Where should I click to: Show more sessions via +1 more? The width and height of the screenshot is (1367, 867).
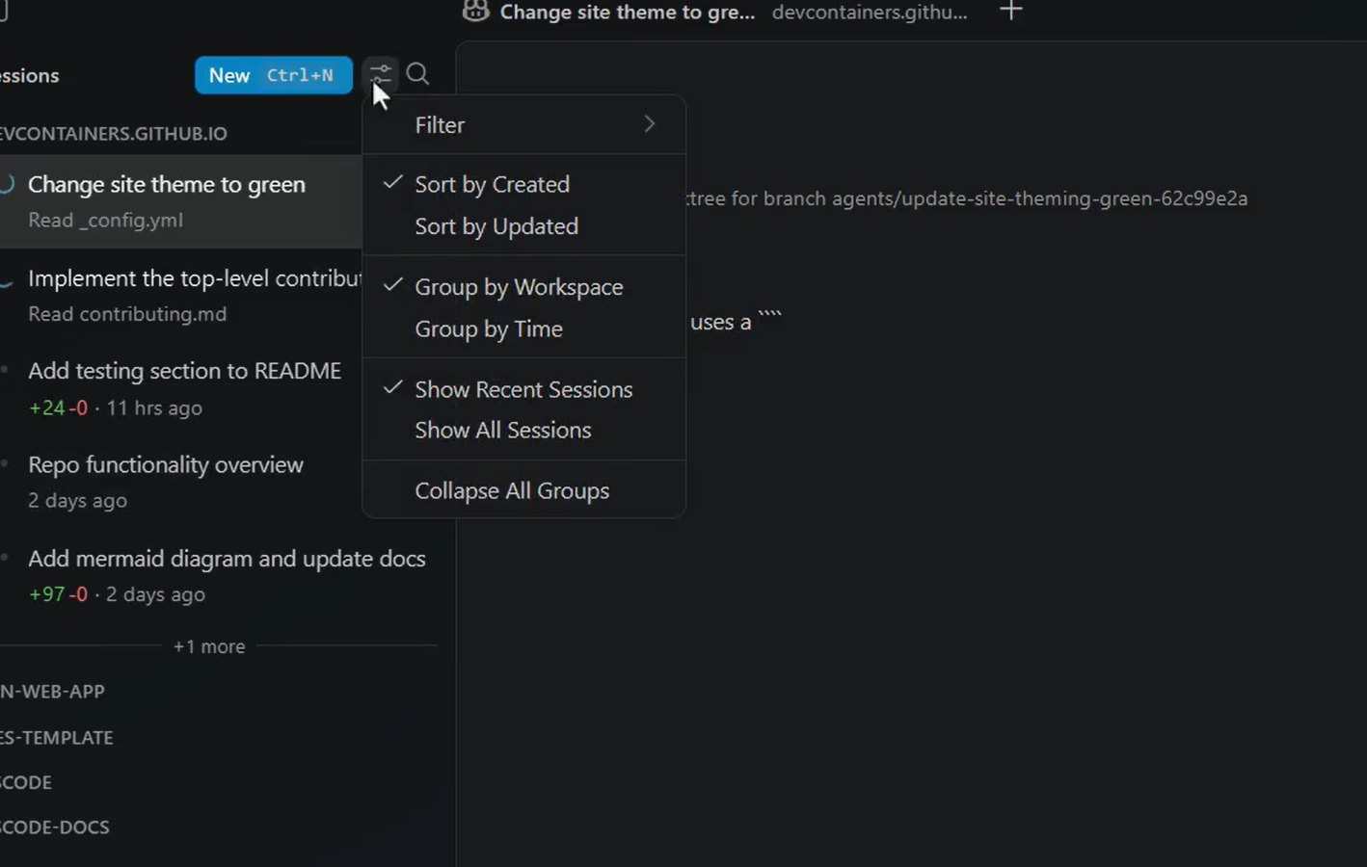(x=209, y=646)
